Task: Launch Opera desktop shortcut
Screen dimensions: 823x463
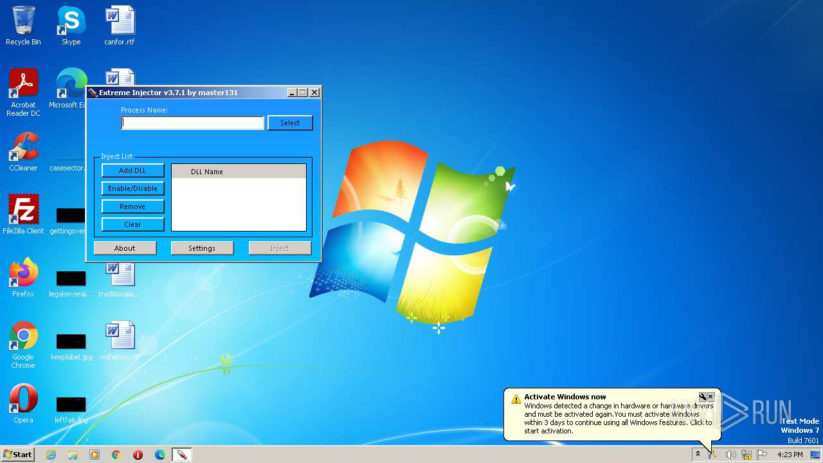Action: (x=23, y=404)
